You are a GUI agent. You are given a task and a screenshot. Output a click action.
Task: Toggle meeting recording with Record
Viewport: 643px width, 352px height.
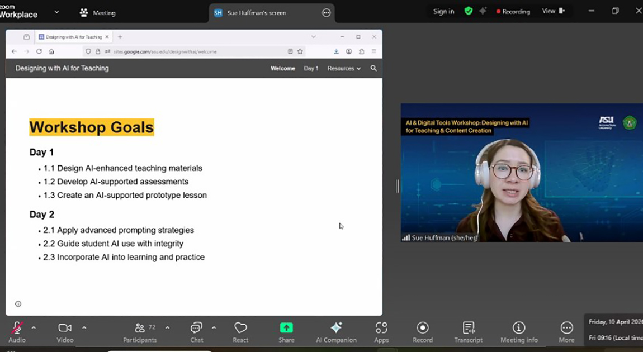point(423,332)
